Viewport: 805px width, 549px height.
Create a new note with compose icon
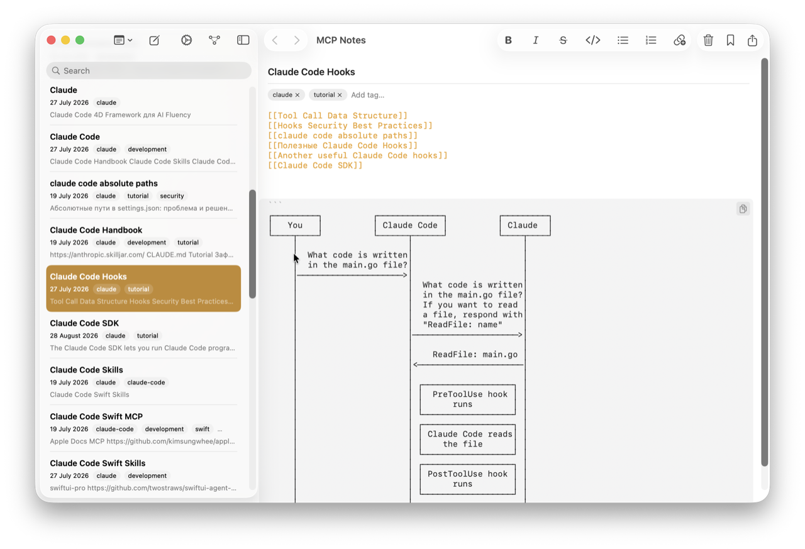(154, 40)
